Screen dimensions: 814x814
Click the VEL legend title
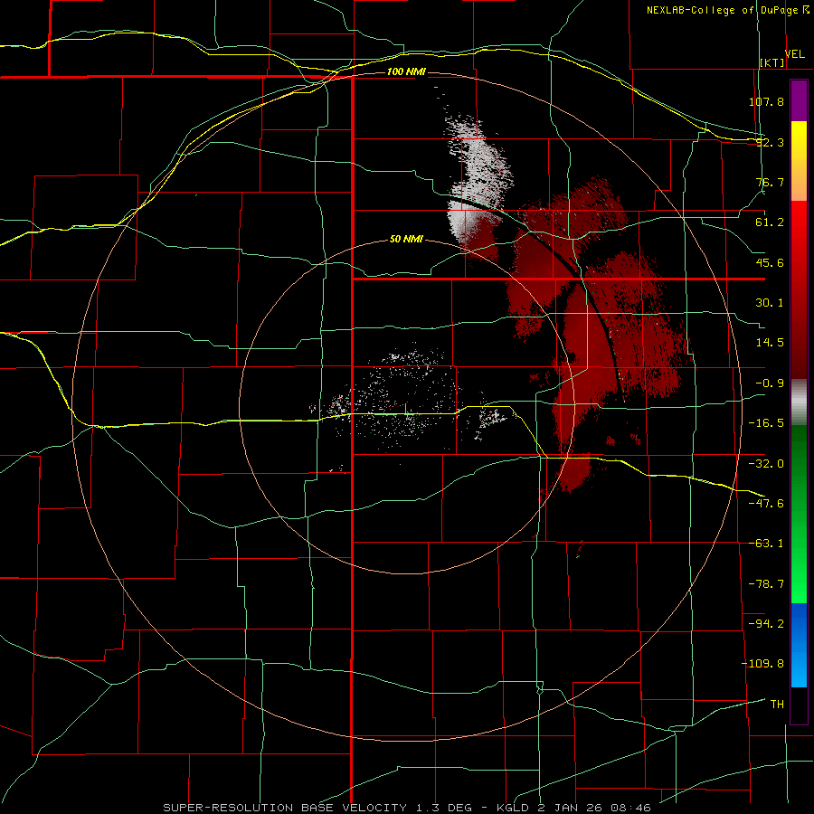click(x=794, y=54)
